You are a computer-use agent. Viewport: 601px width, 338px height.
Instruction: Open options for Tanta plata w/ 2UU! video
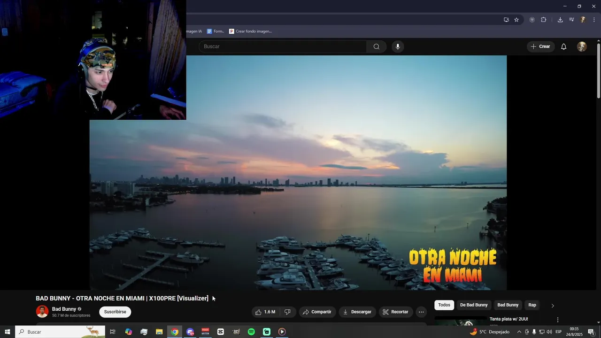click(x=558, y=320)
